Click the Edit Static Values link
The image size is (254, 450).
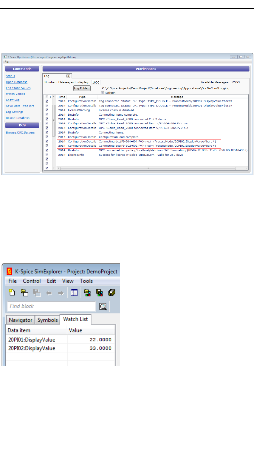click(x=18, y=88)
